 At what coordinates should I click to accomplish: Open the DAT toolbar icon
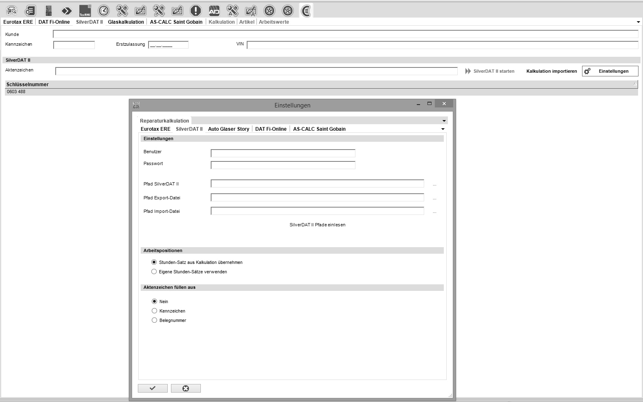(49, 11)
